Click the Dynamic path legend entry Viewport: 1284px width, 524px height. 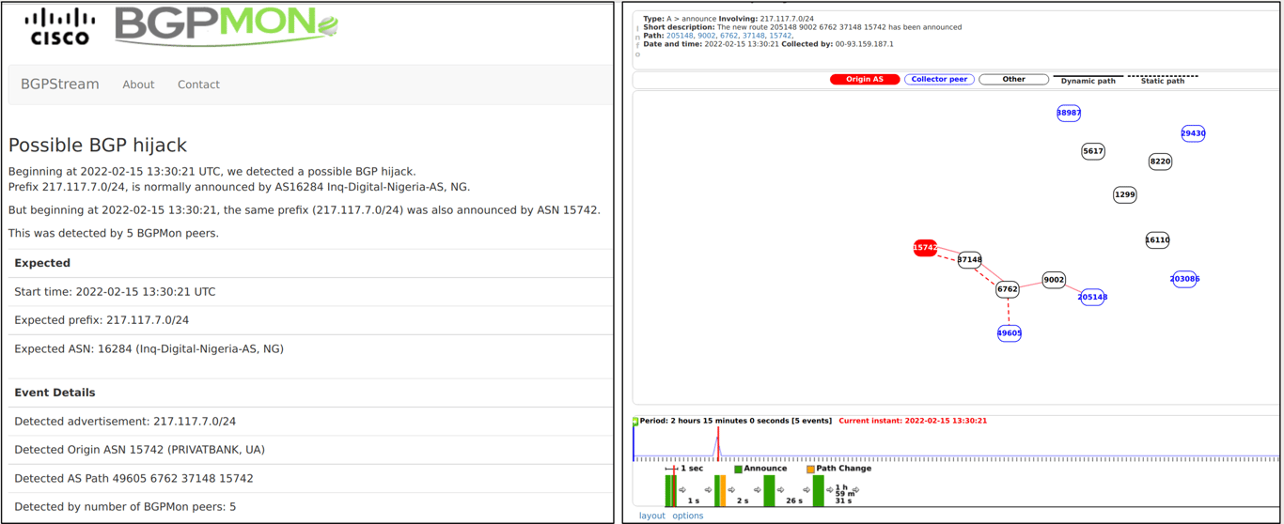click(x=1088, y=81)
